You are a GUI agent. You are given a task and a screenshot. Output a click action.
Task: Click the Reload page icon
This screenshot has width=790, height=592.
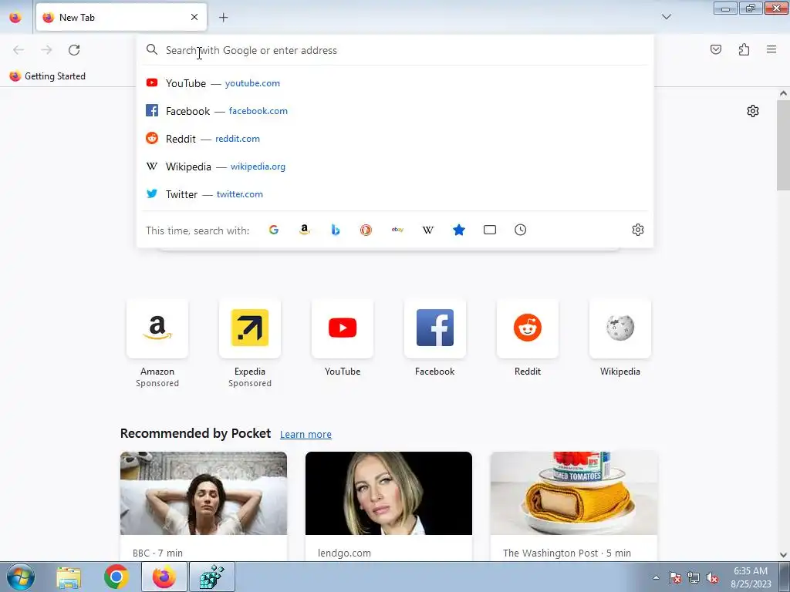point(74,50)
